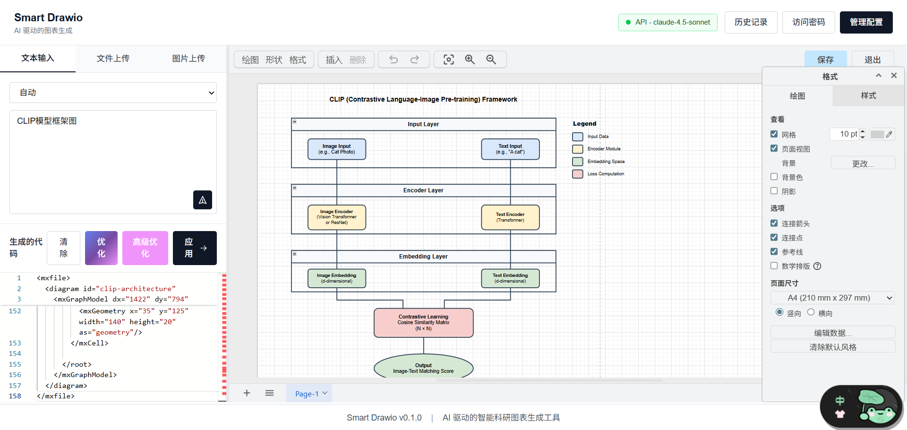Click the grid color swatch
Image resolution: width=907 pixels, height=430 pixels.
pos(877,134)
